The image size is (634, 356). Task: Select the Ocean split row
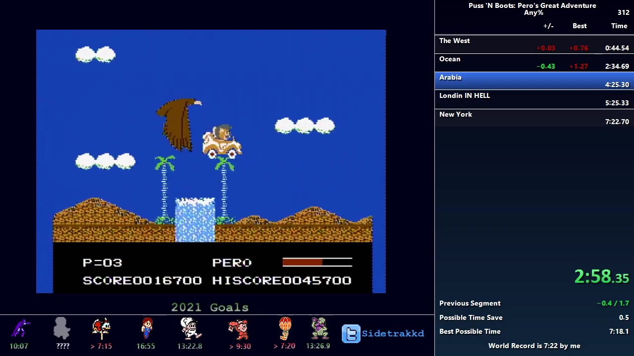click(x=534, y=63)
